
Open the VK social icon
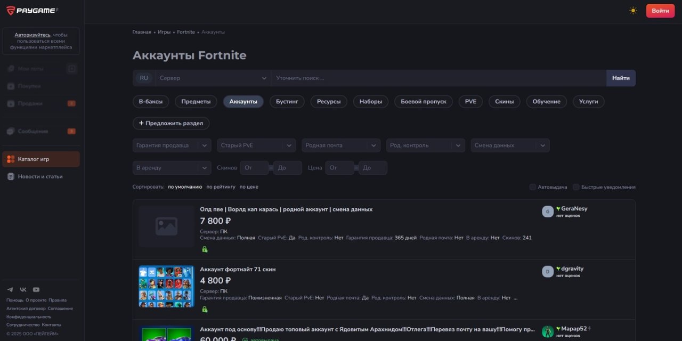click(x=23, y=289)
